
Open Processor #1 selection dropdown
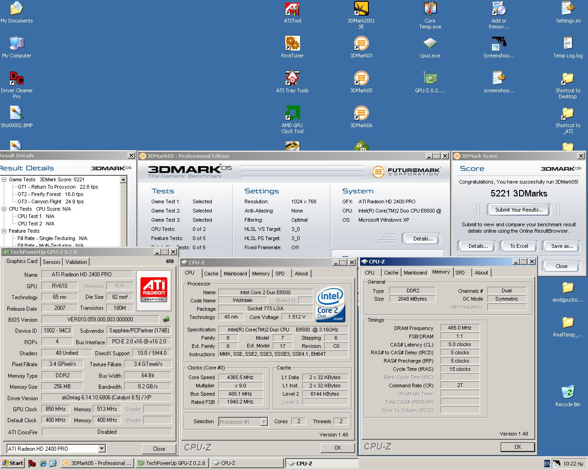[264, 421]
